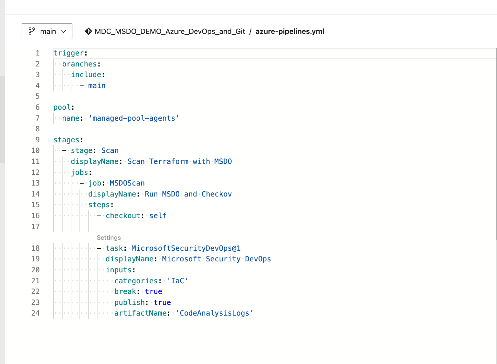Image resolution: width=497 pixels, height=364 pixels.
Task: Click the 'trigger' key on line 1
Action: [69, 53]
